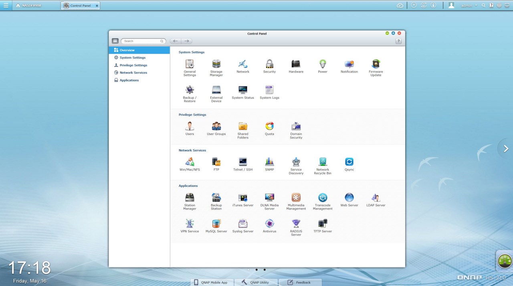Open Backup / Restore settings
The height and width of the screenshot is (286, 513).
pos(190,94)
